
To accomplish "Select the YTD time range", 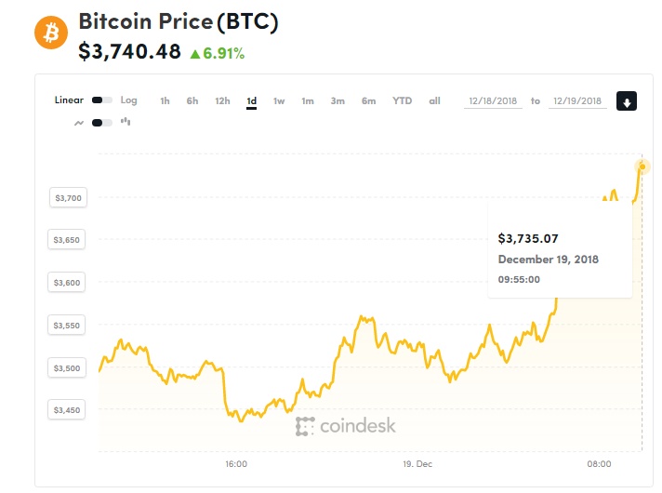I will coord(402,101).
